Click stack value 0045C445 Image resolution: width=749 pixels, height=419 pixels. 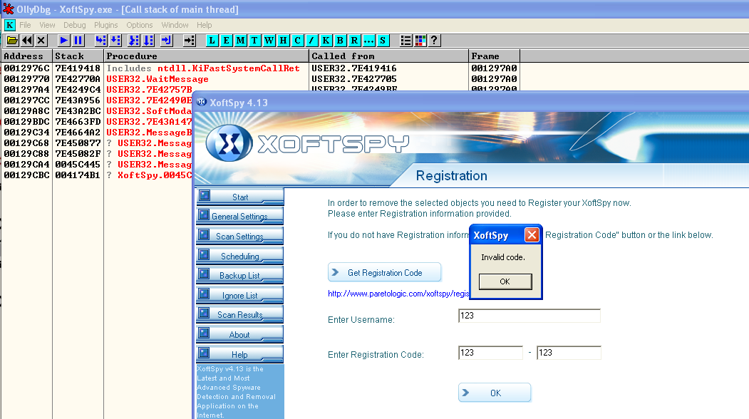(x=78, y=165)
